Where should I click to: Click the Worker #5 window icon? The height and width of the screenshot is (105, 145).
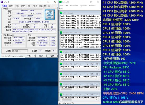pyautogui.click(x=61, y=64)
